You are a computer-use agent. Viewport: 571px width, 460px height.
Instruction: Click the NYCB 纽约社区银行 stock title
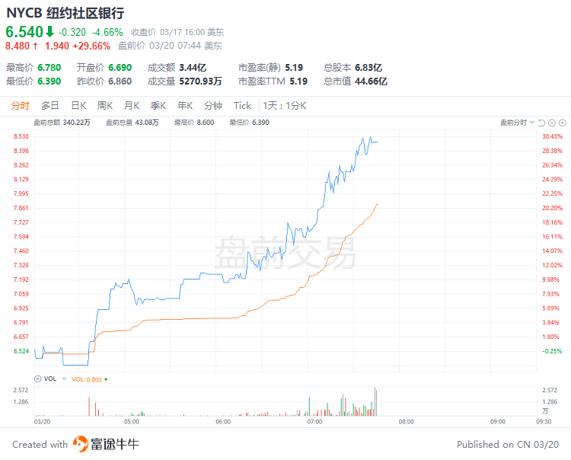(x=65, y=13)
